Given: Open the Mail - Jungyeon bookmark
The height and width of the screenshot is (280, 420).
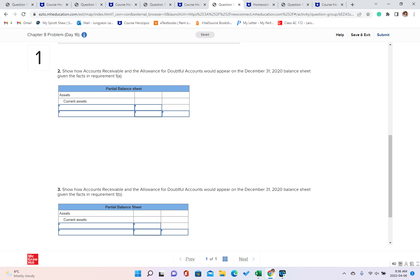Looking at the screenshot, I should 95,23.
